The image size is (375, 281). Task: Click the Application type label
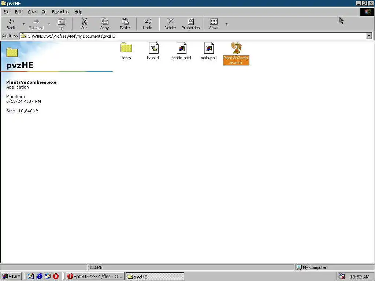tap(18, 87)
